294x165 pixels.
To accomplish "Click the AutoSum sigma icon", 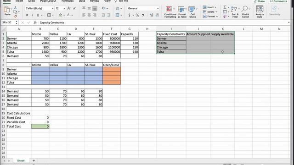I will tap(225, 7).
